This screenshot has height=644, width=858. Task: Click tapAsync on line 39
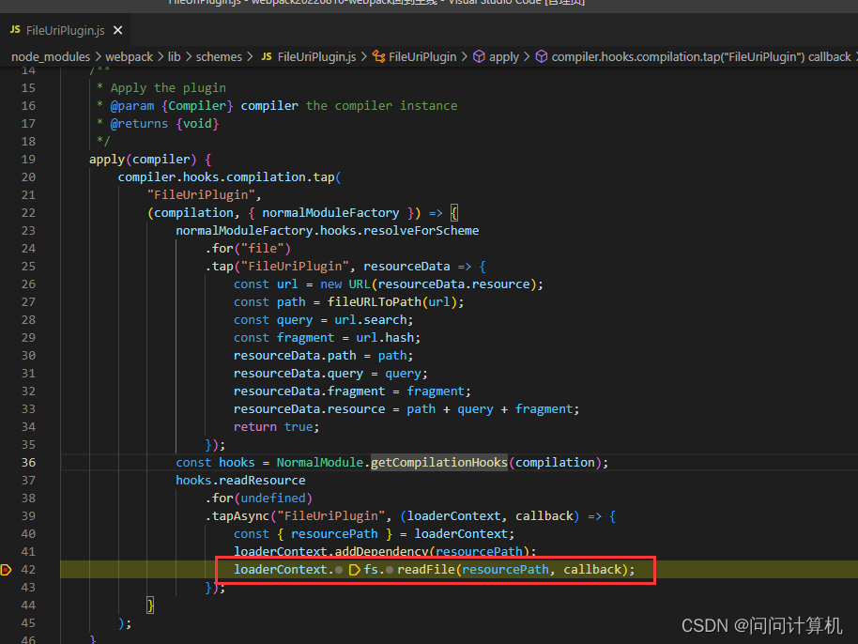(240, 516)
